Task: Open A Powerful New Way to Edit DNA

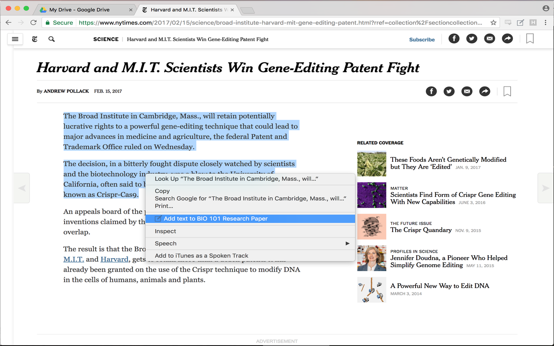Action: pyautogui.click(x=440, y=286)
